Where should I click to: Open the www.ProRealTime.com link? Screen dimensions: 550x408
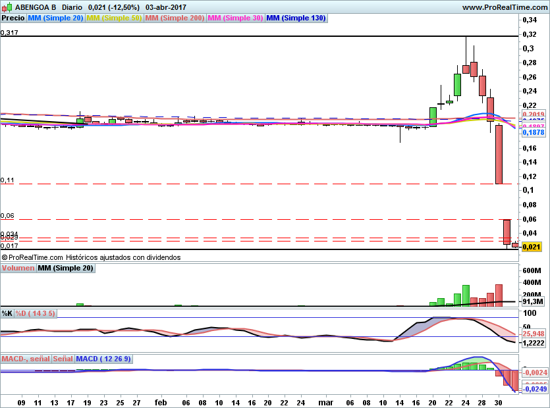click(505, 7)
